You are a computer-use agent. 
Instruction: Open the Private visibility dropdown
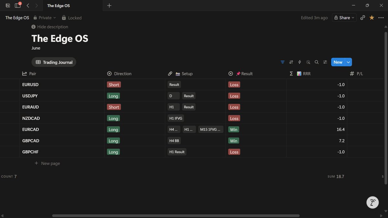(45, 18)
